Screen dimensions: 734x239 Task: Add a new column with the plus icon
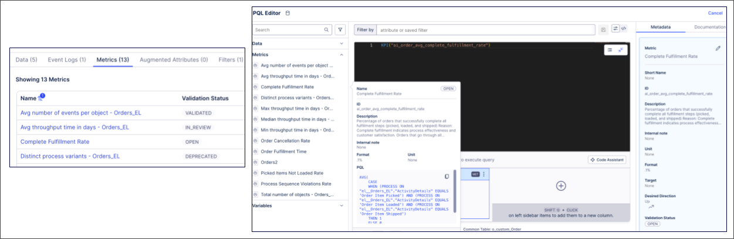[561, 186]
